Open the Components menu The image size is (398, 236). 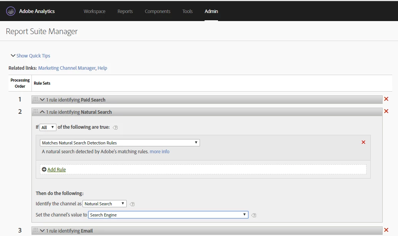tap(158, 11)
